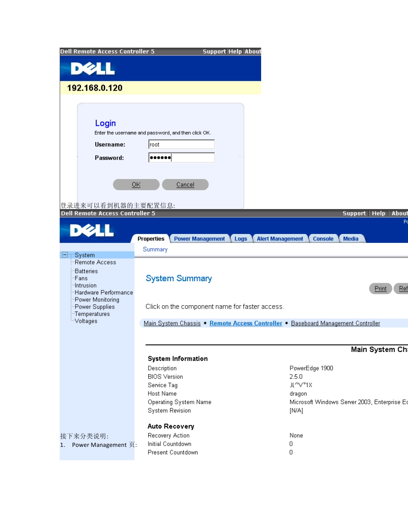This screenshot has height=528, width=408.
Task: Open Power Monitoring in the tree
Action: point(97,300)
